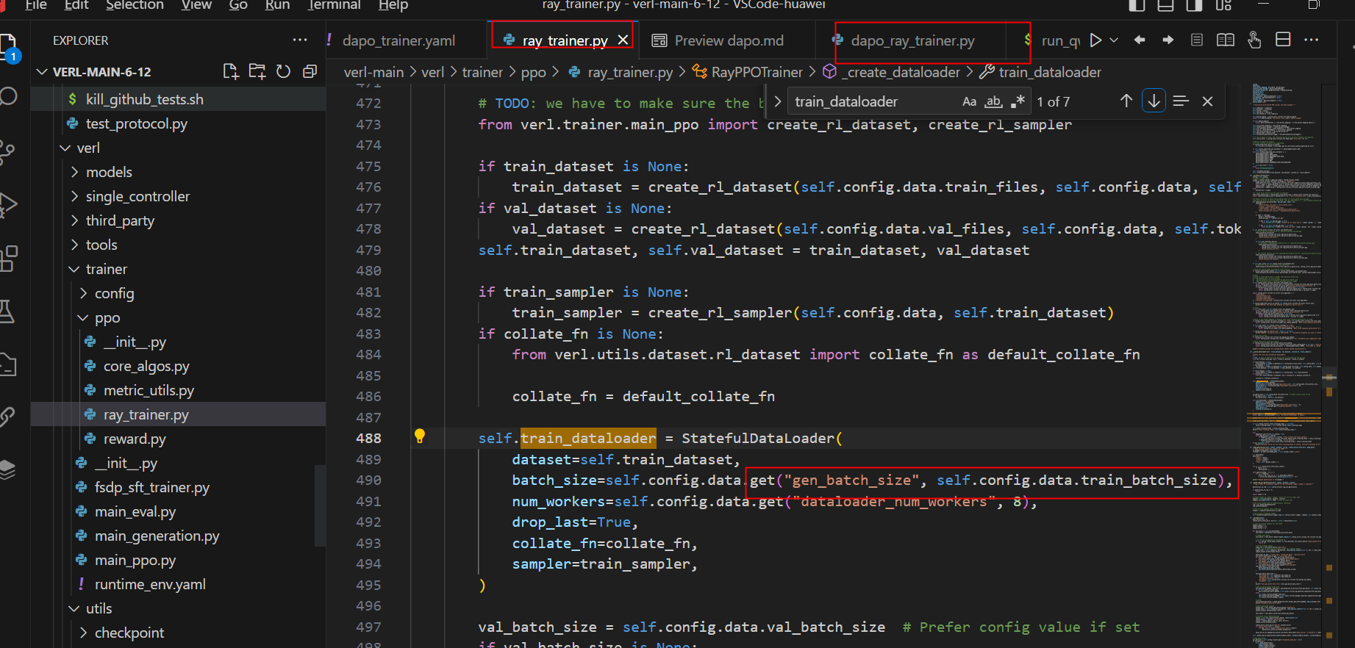Expand the third_party folder
Screen dimensions: 1355x648
coord(74,220)
